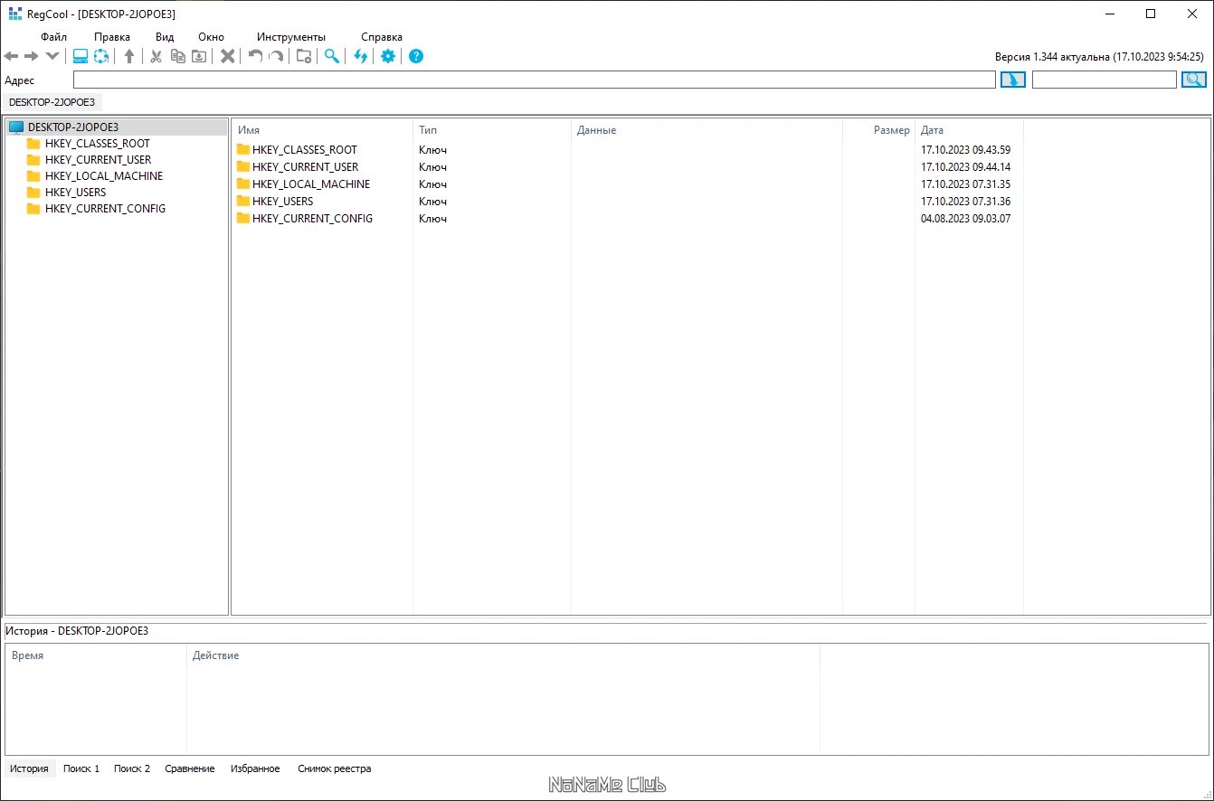
Task: Click the Undo arrow icon
Action: point(253,56)
